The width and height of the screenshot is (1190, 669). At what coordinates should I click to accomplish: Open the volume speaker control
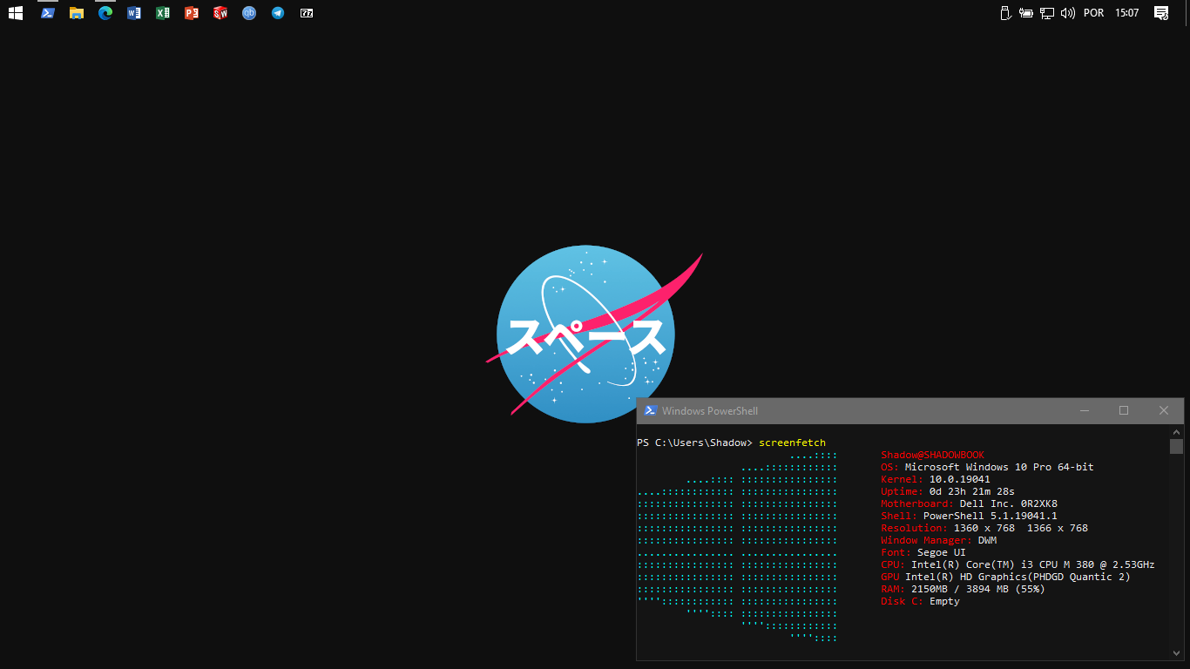point(1068,13)
